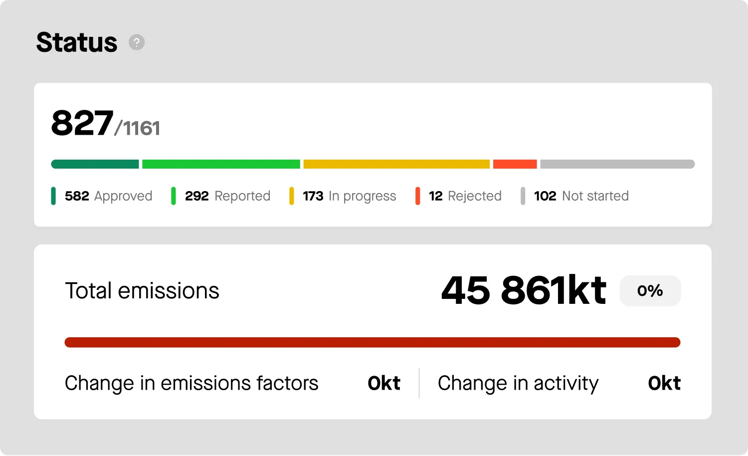This screenshot has height=456, width=748.
Task: Select the dark green Approved bar segment
Action: point(95,164)
